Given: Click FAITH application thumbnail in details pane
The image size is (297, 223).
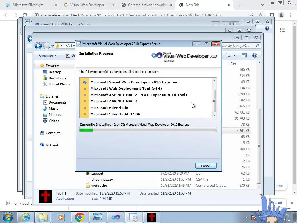Looking at the screenshot, I should (46, 197).
